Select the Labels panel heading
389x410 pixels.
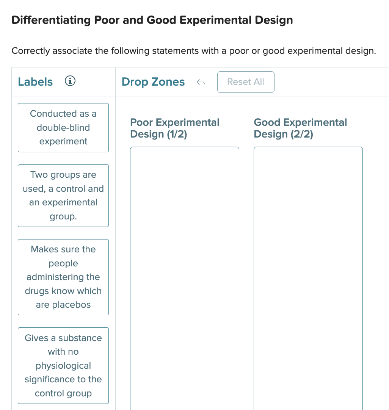click(35, 81)
